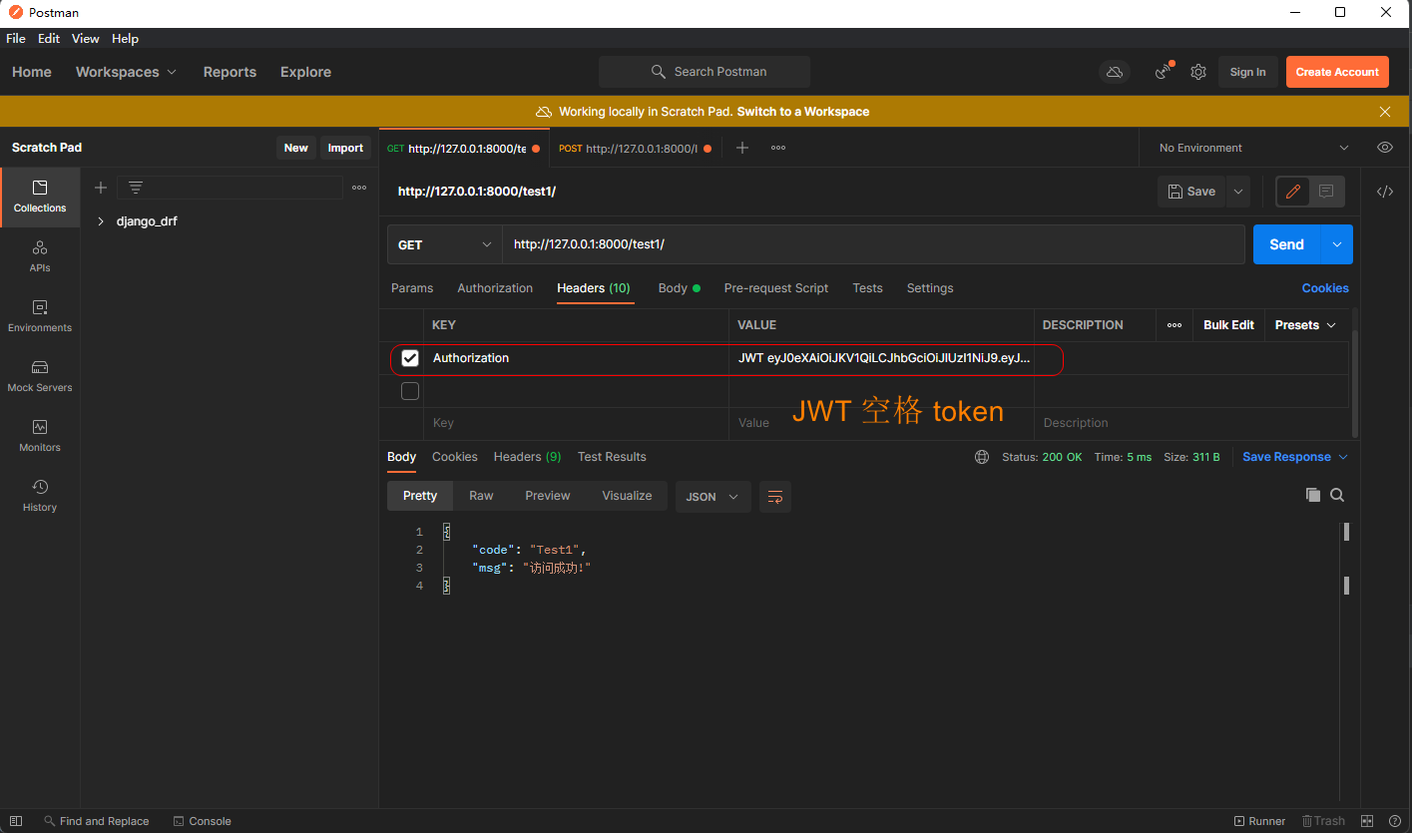Viewport: 1412px width, 833px height.
Task: Toggle the wrap lines icon in response
Action: click(x=775, y=497)
